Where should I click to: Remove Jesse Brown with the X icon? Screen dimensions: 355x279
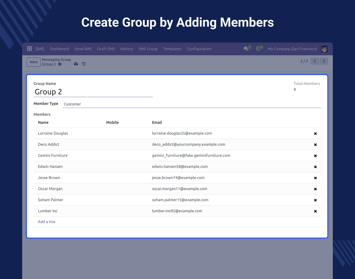(x=315, y=178)
